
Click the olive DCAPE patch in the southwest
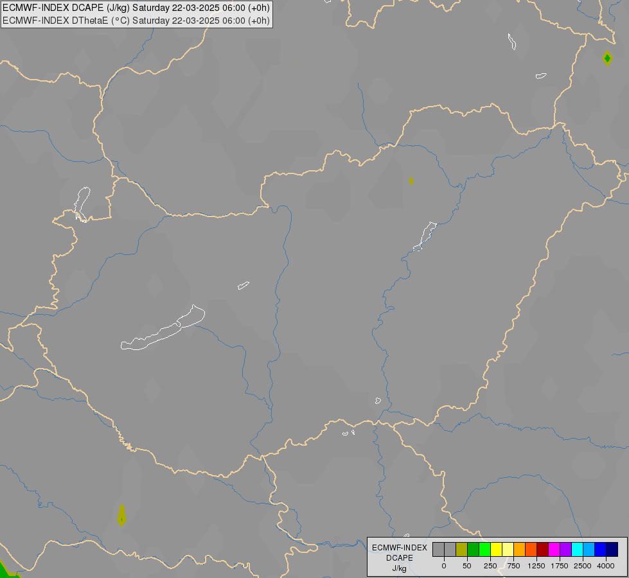[121, 516]
